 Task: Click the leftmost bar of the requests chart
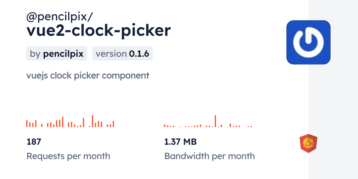27,124
